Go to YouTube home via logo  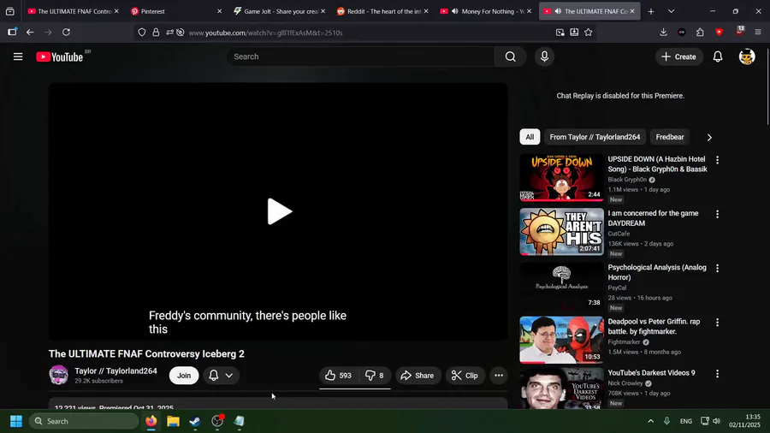(59, 57)
